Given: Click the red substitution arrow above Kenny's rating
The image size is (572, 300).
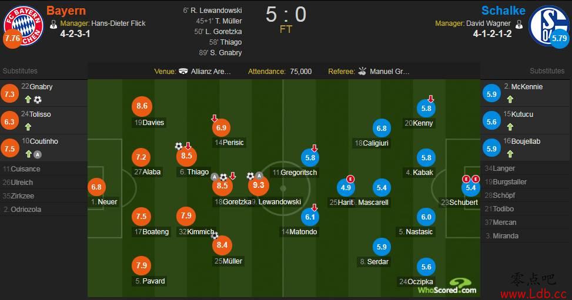Looking at the screenshot, I should pos(431,99).
